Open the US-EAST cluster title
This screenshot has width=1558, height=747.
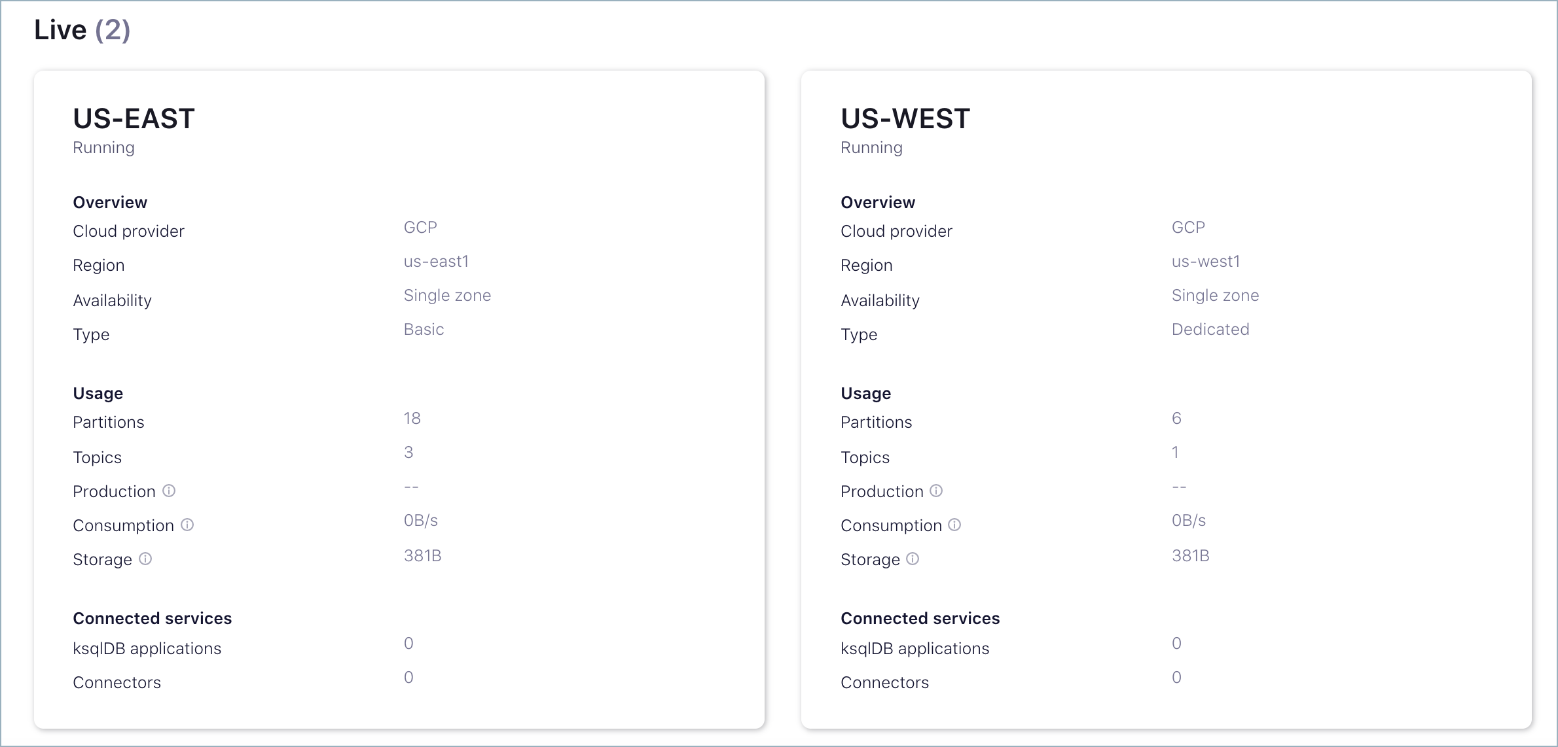coord(134,119)
